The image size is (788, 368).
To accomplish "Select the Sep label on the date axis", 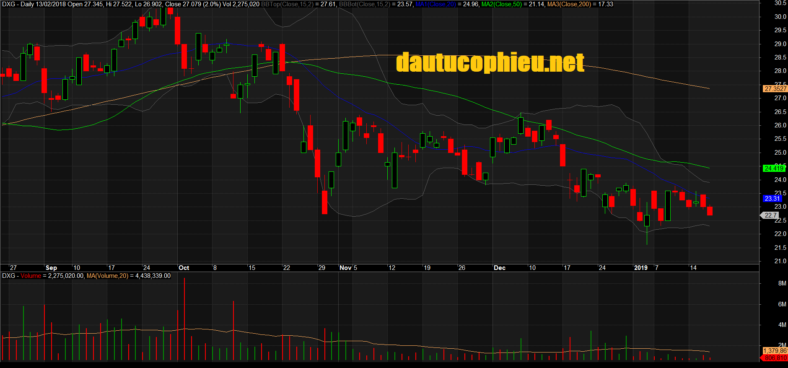I will point(51,268).
